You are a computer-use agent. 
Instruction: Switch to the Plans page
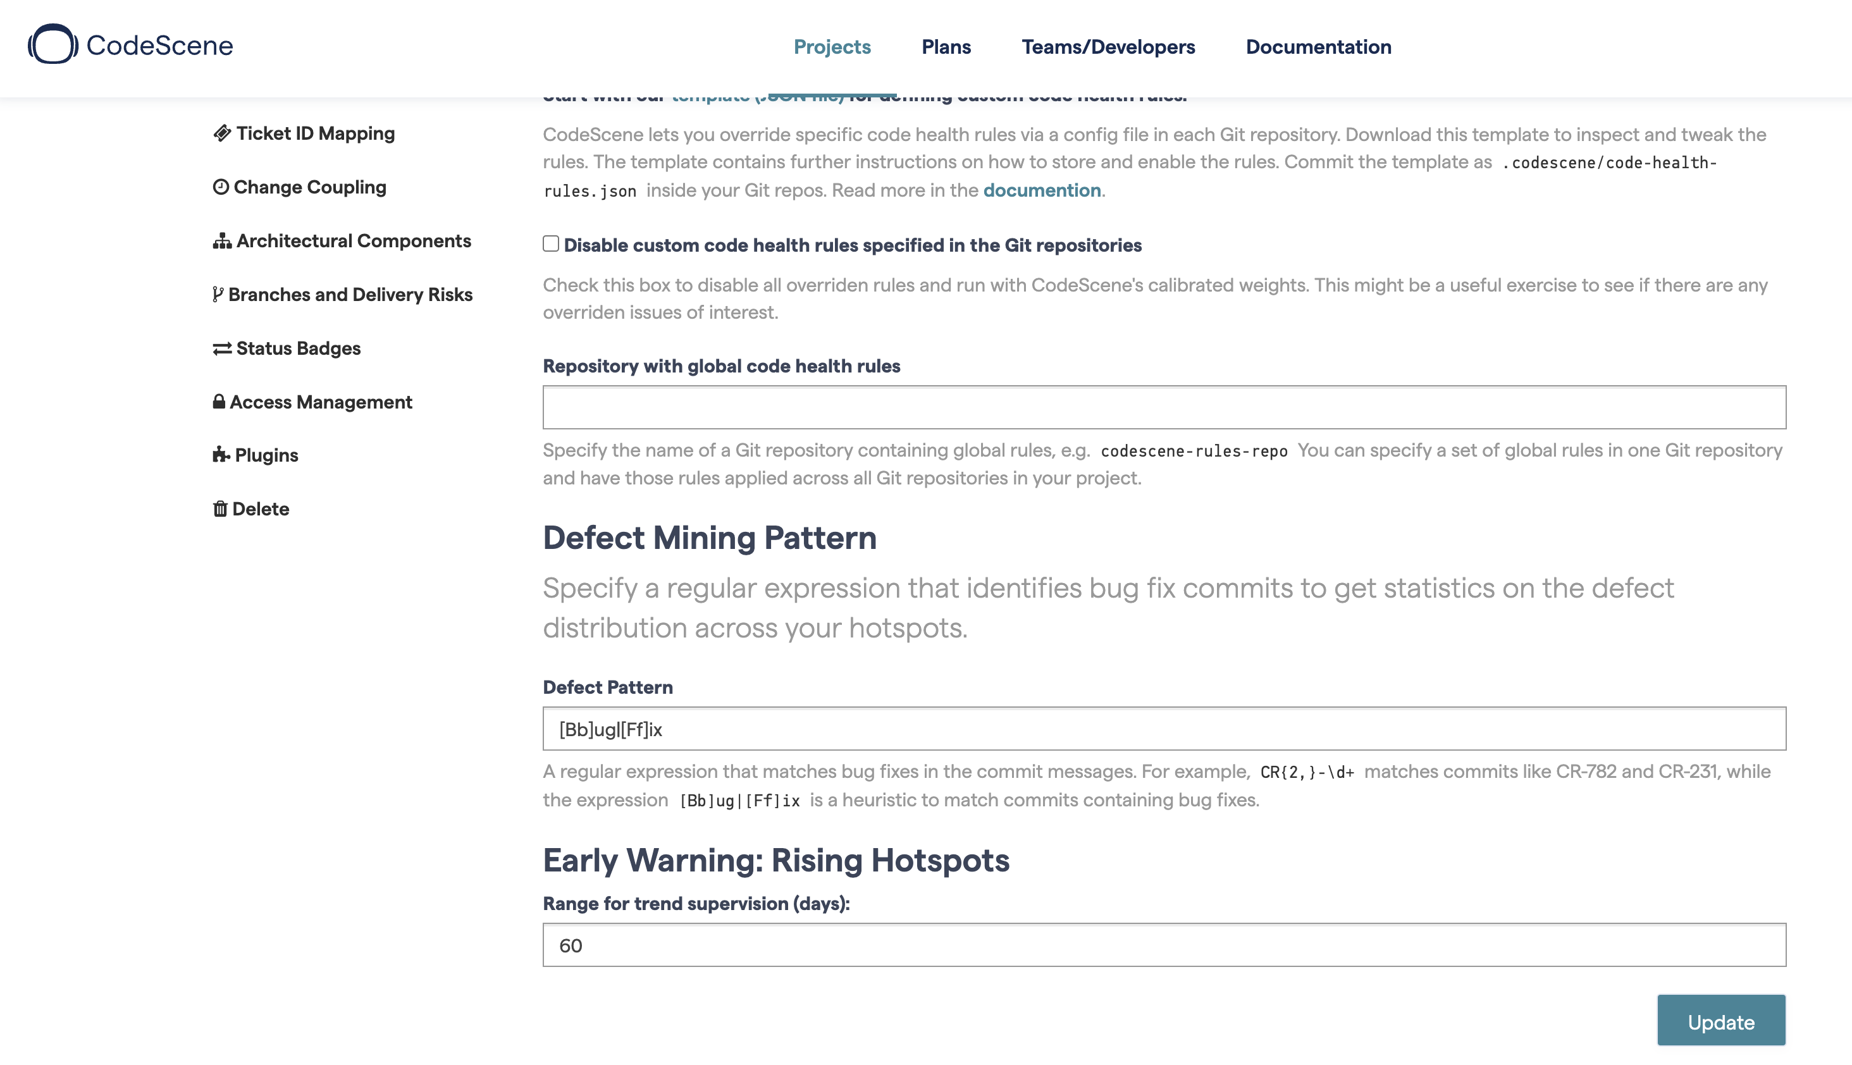pos(946,46)
